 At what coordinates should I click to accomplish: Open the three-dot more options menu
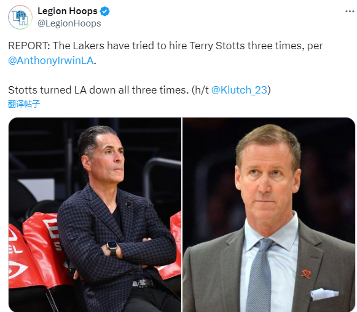click(x=350, y=11)
